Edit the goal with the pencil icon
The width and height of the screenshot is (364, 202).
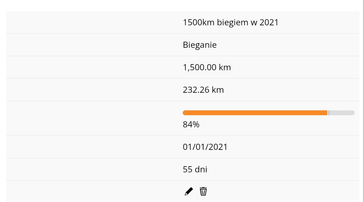[x=189, y=191]
